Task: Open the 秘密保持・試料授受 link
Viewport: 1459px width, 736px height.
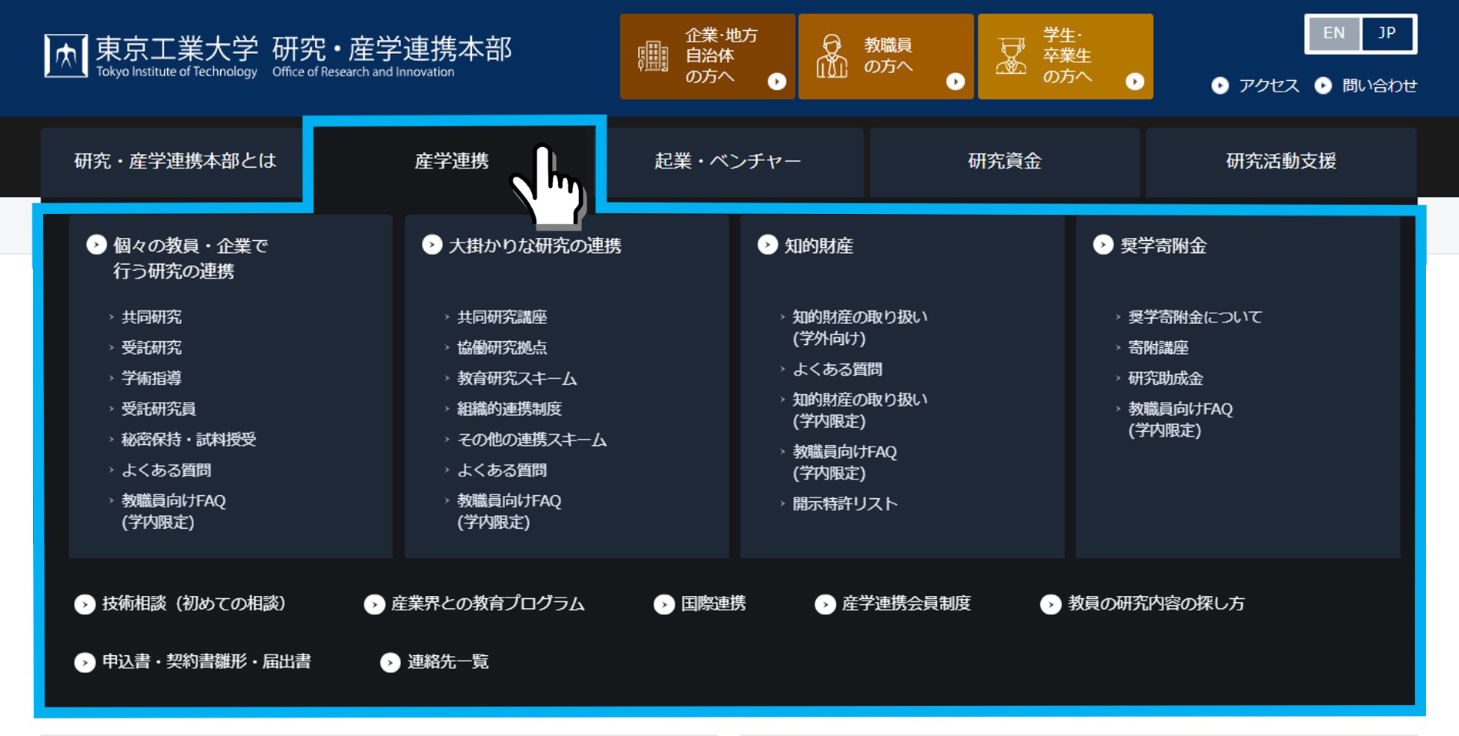Action: coord(189,440)
